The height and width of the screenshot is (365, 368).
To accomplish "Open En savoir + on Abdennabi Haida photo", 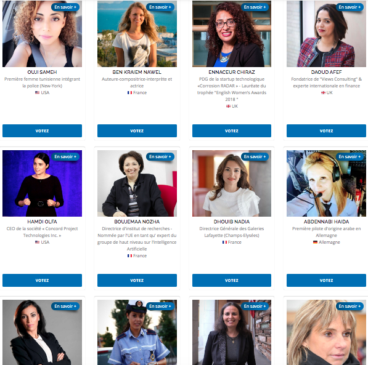I will coord(350,156).
